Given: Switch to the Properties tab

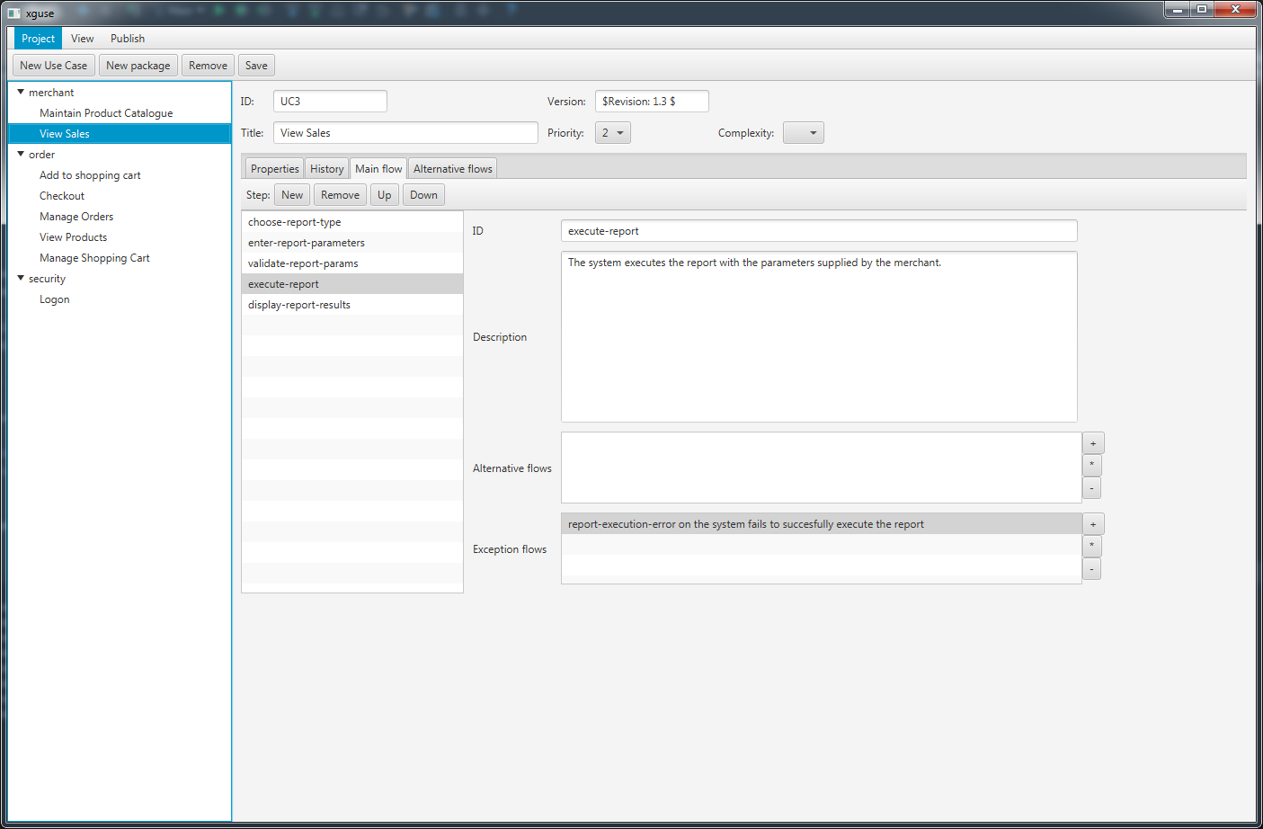Looking at the screenshot, I should pos(274,169).
